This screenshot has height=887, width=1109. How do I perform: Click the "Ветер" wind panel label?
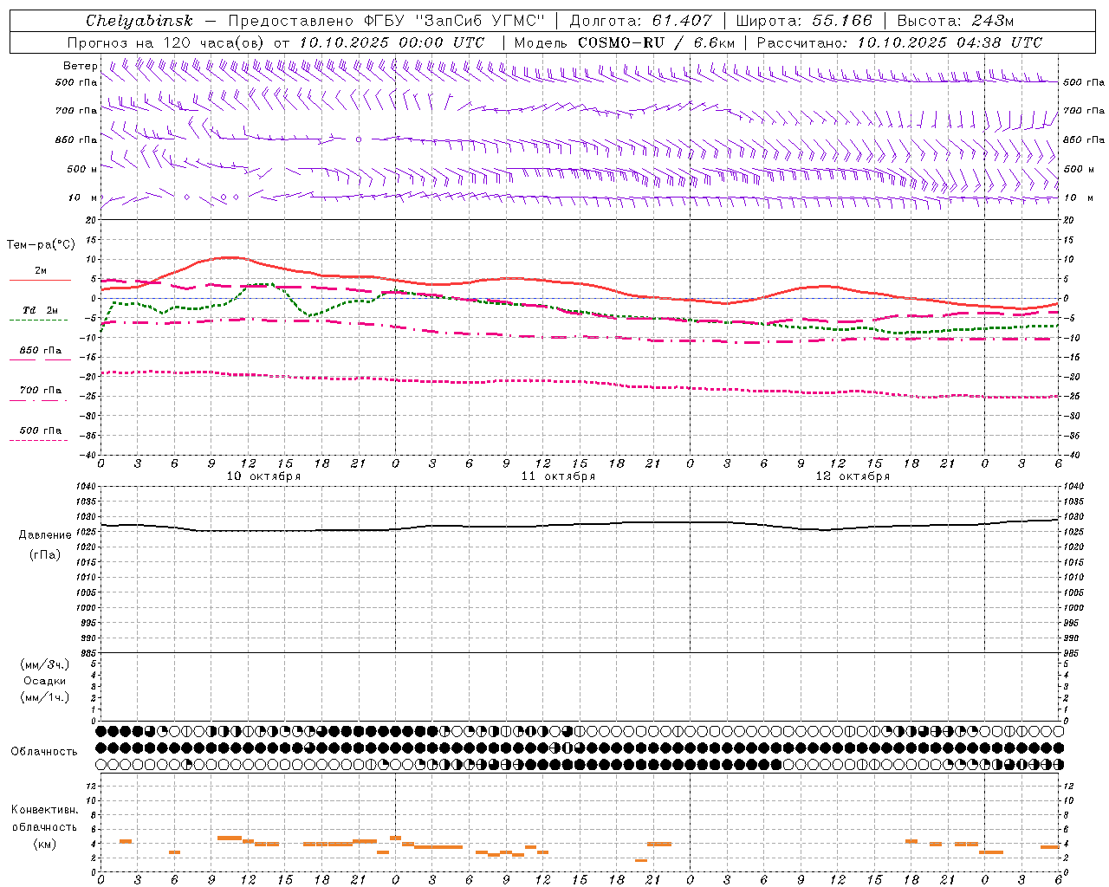(x=80, y=66)
